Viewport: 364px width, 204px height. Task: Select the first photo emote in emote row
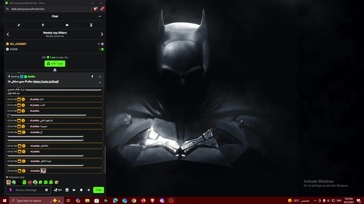tap(9, 182)
